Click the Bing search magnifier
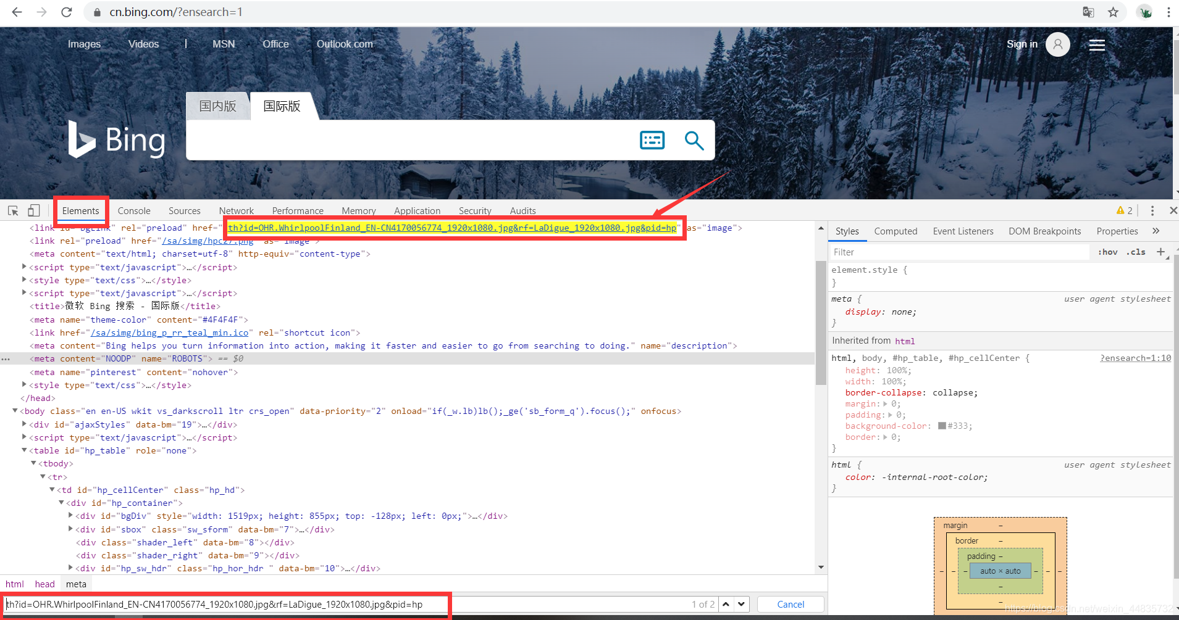This screenshot has width=1179, height=620. [694, 140]
